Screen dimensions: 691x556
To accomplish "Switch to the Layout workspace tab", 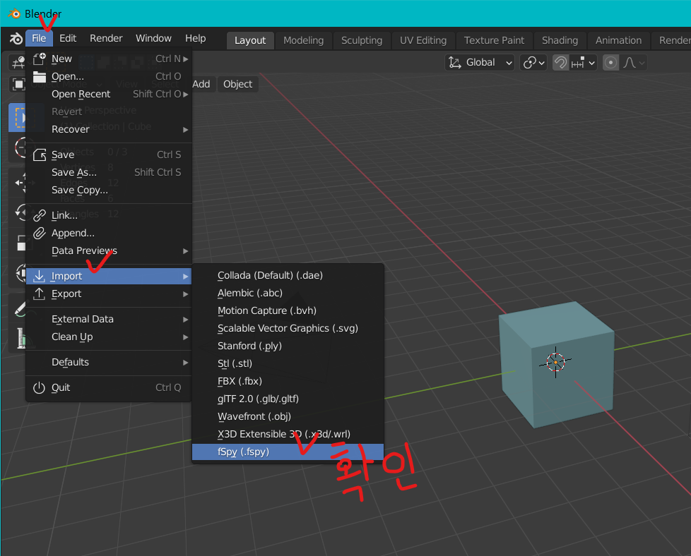I will pos(250,40).
